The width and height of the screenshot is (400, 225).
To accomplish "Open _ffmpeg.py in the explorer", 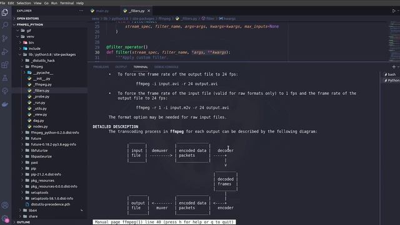I will (x=50, y=84).
